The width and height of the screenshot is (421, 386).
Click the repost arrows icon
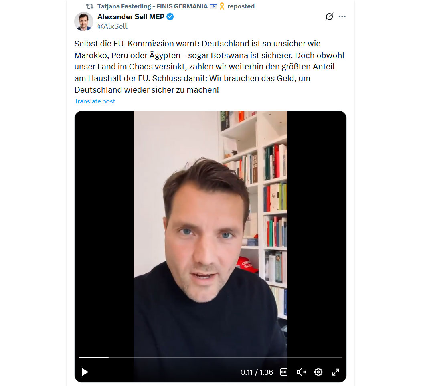[89, 6]
